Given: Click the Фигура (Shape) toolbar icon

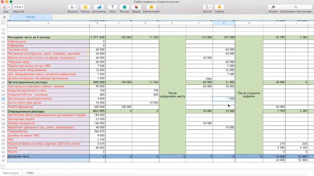Looking at the screenshot, I should pyautogui.click(x=124, y=7).
